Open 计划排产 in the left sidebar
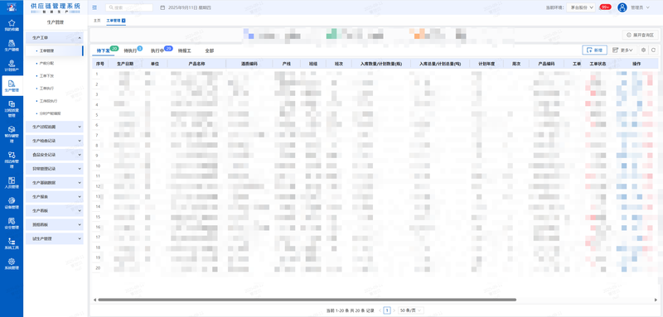This screenshot has width=663, height=317. pyautogui.click(x=12, y=65)
